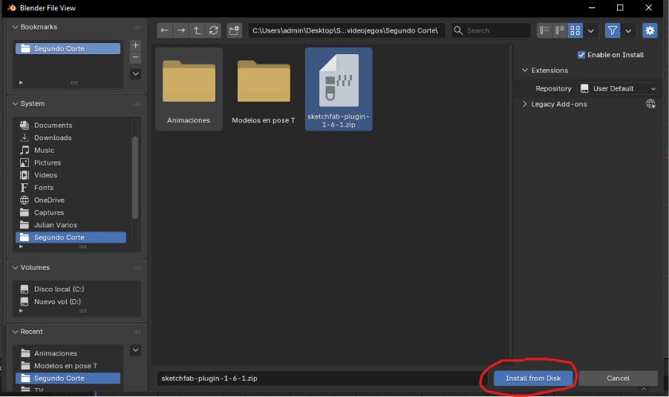Cancel the file dialog
Viewport: 669px width, 397px height.
(618, 378)
